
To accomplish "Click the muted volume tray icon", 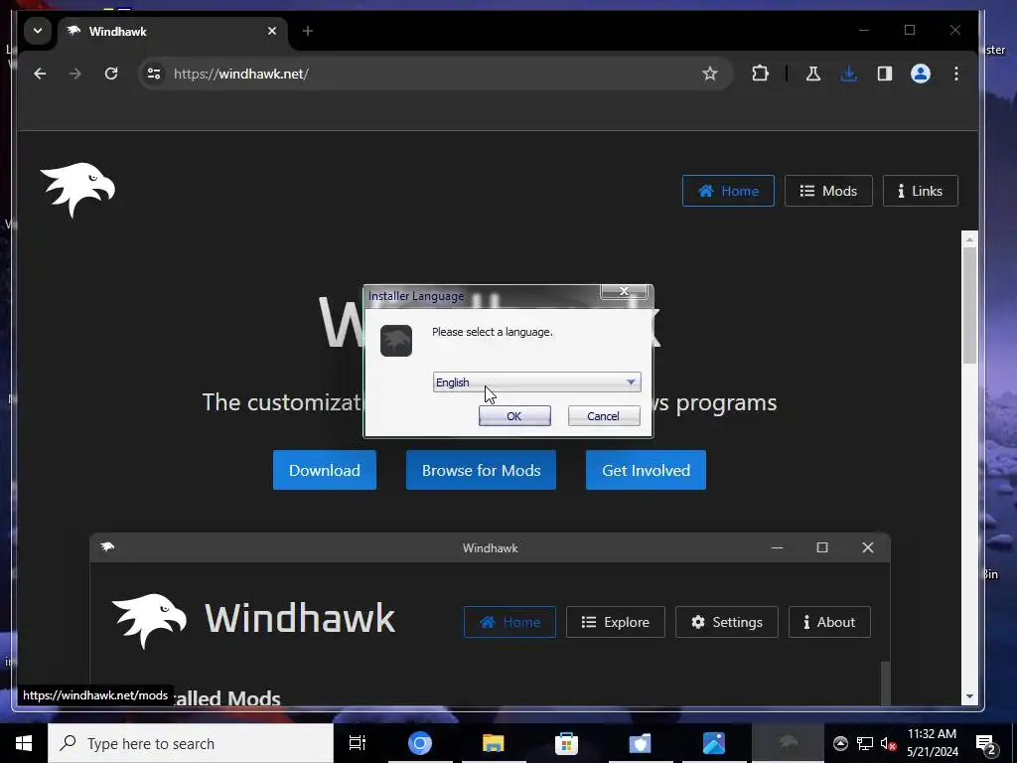I will point(889,743).
